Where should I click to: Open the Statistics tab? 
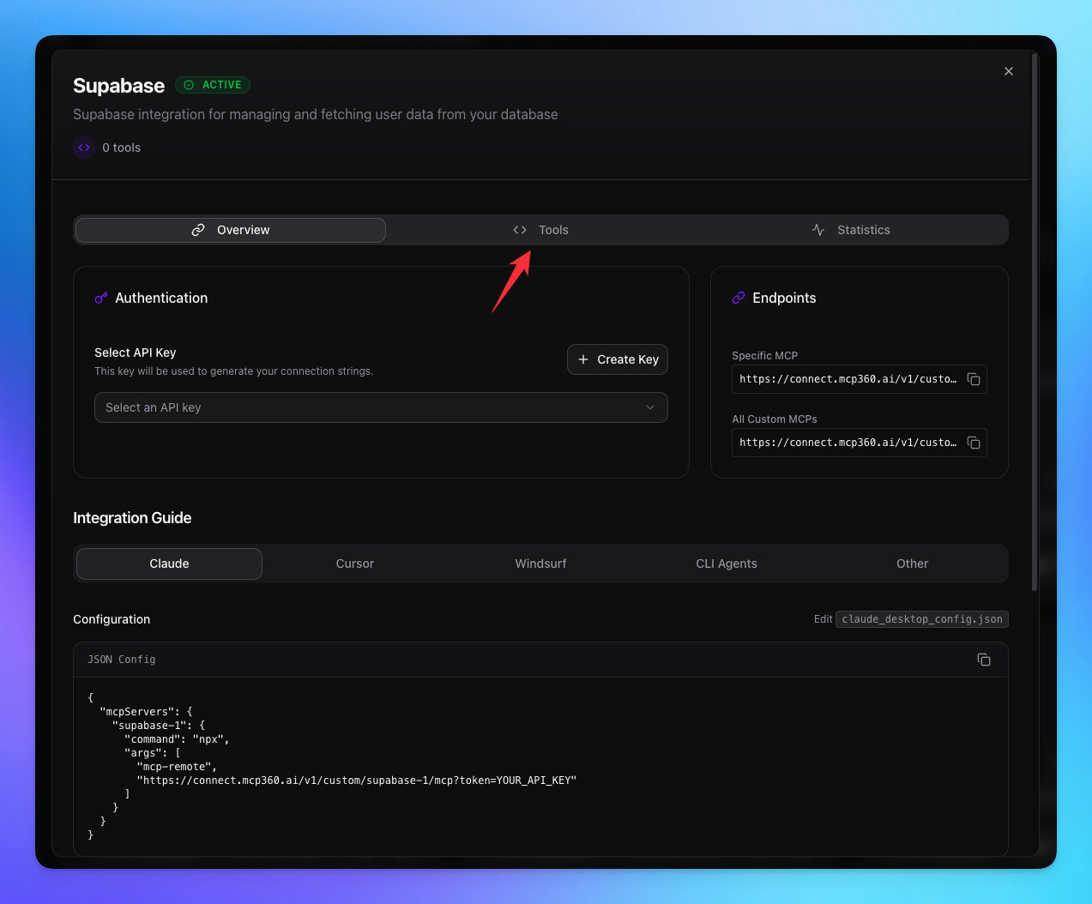click(863, 230)
